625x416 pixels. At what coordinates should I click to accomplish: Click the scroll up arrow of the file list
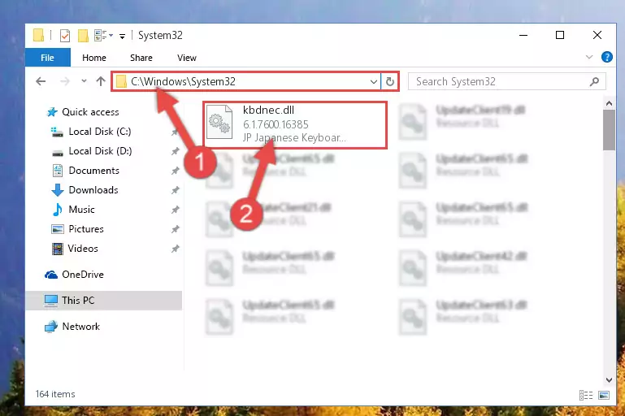(609, 104)
